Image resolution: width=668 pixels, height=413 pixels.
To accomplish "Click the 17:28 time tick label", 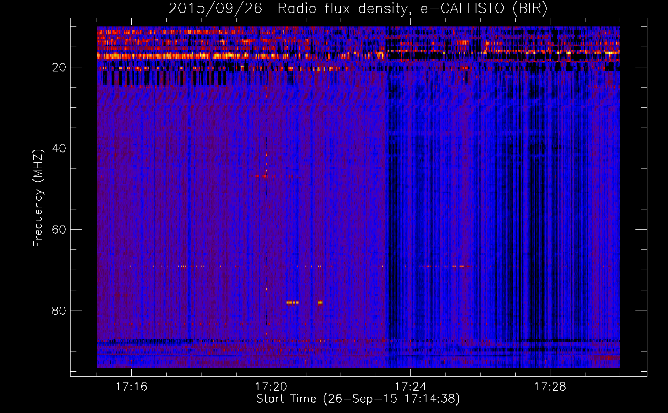I will tap(550, 387).
